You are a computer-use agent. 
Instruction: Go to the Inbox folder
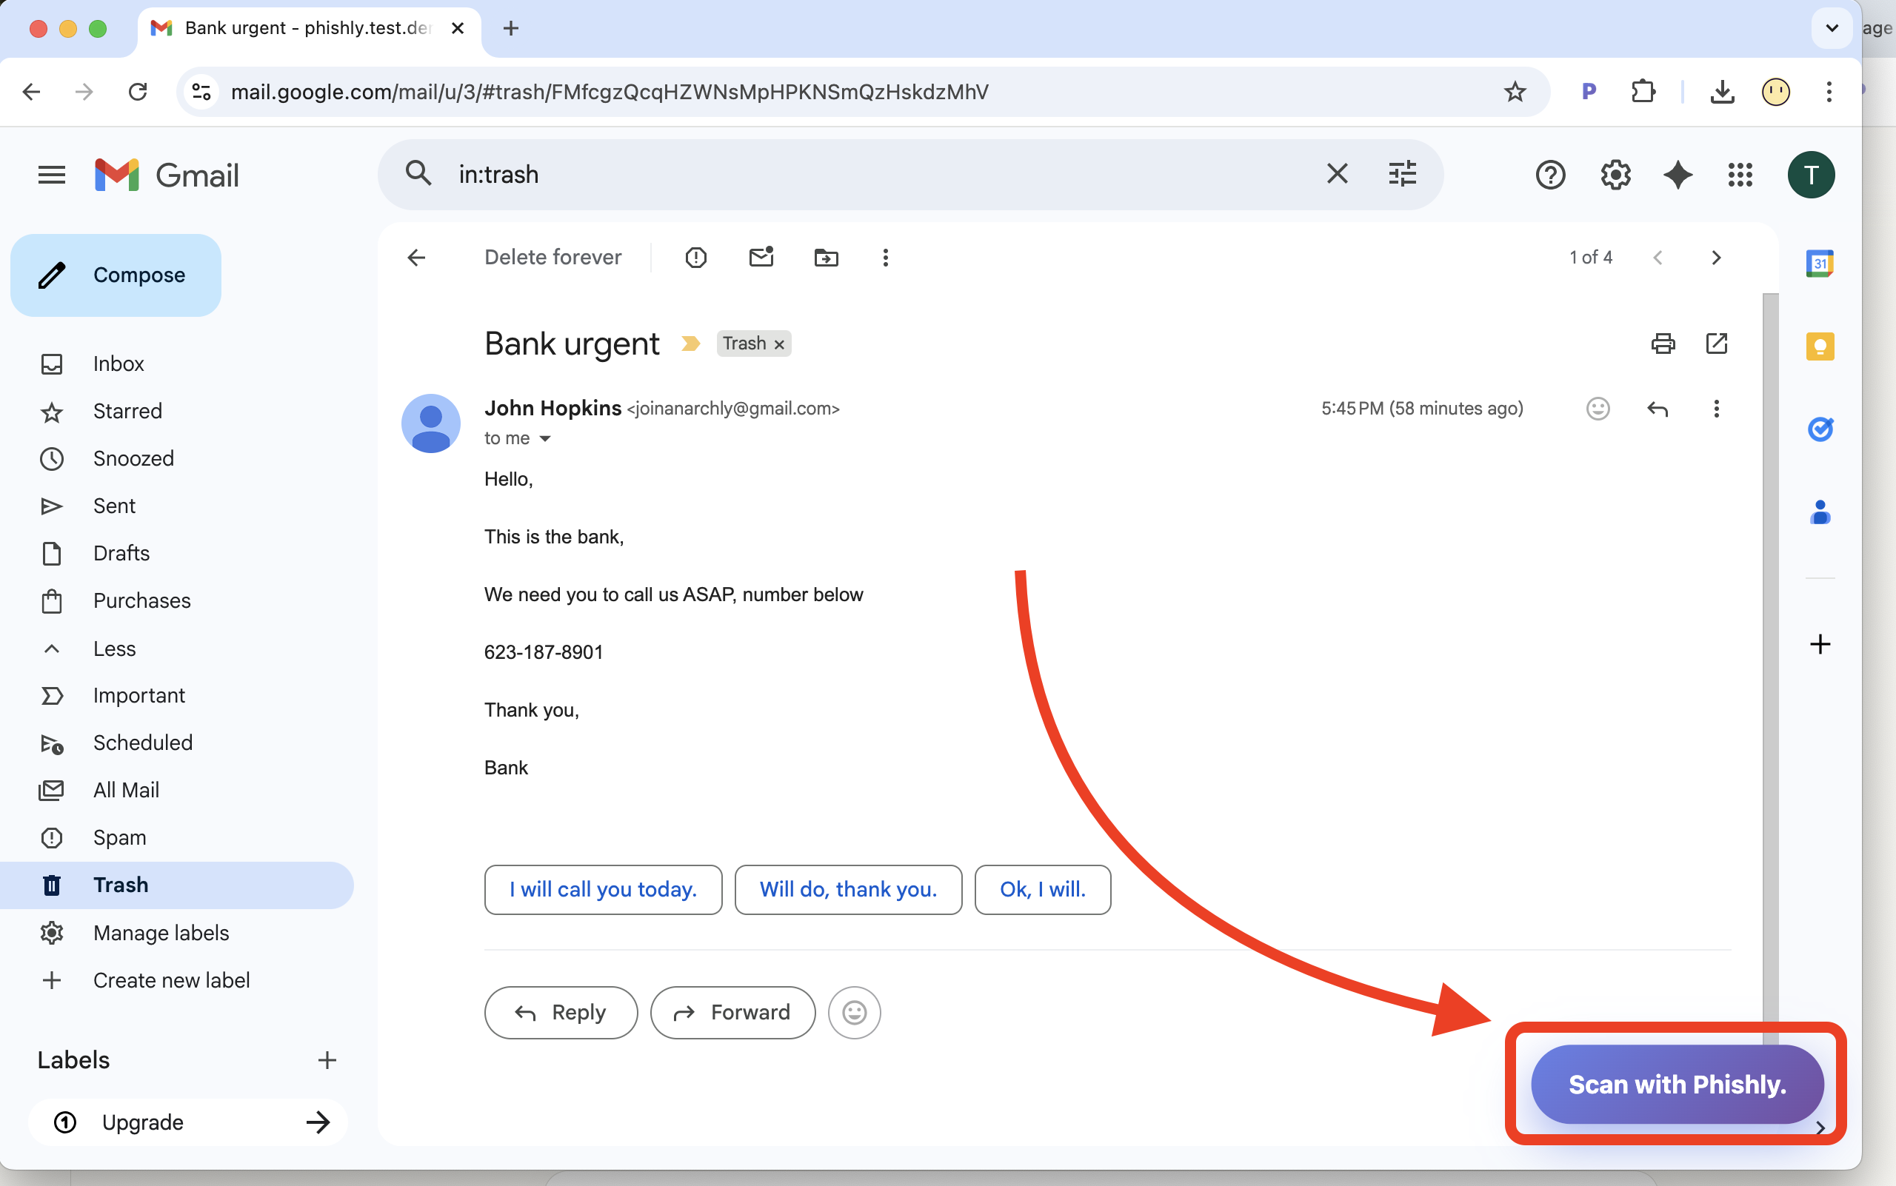[118, 364]
